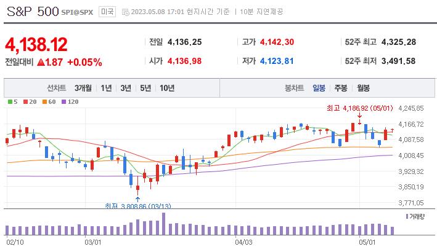The height and width of the screenshot is (252, 437).
Task: Click the 선차트 line chart label
Action: [57, 88]
